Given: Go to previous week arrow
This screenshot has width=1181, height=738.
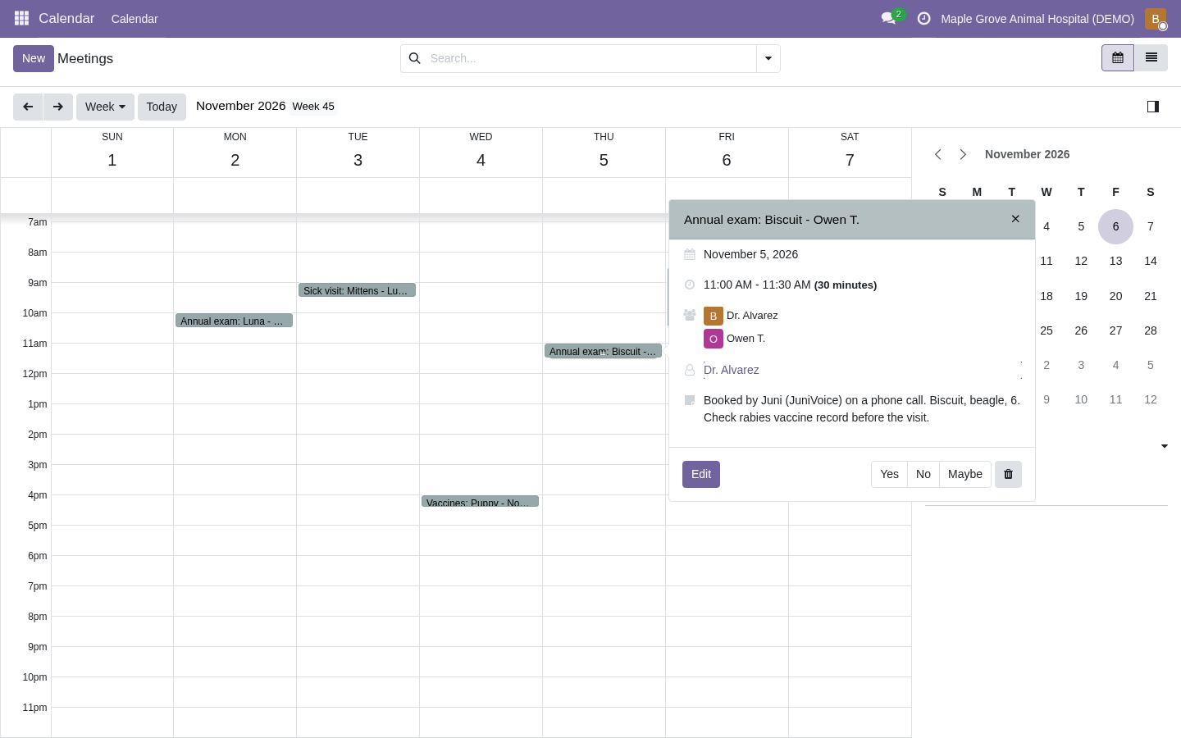Looking at the screenshot, I should click(x=28, y=107).
